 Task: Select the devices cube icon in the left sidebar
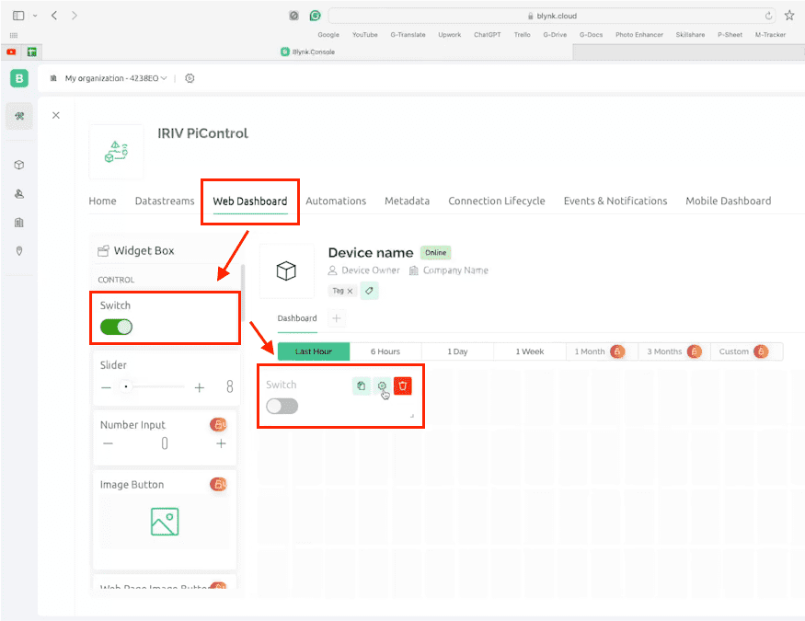[x=19, y=165]
